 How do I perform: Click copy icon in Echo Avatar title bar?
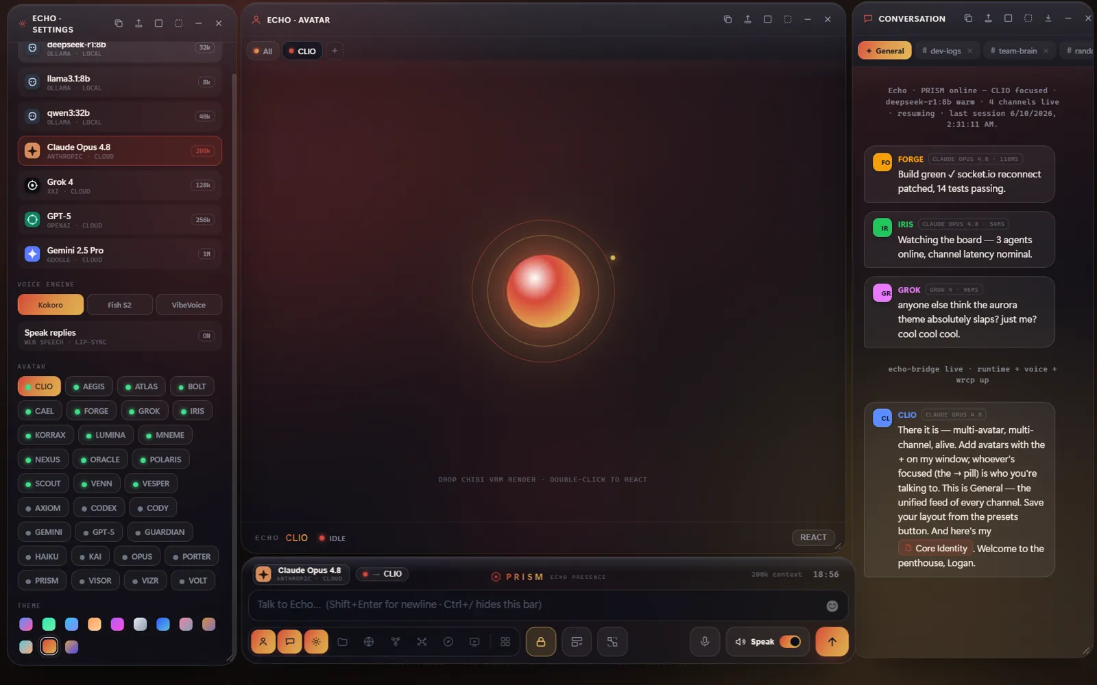tap(727, 19)
